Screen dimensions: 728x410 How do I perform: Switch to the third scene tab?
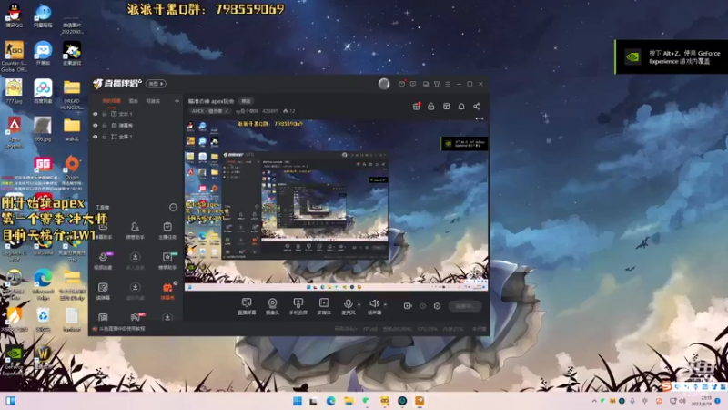pos(153,101)
